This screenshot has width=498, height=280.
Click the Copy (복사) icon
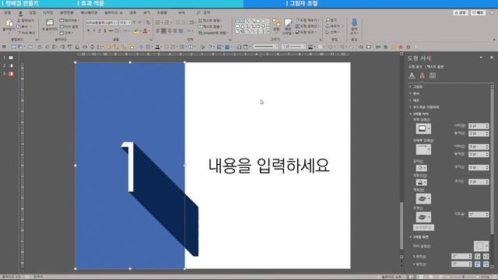pyautogui.click(x=19, y=26)
